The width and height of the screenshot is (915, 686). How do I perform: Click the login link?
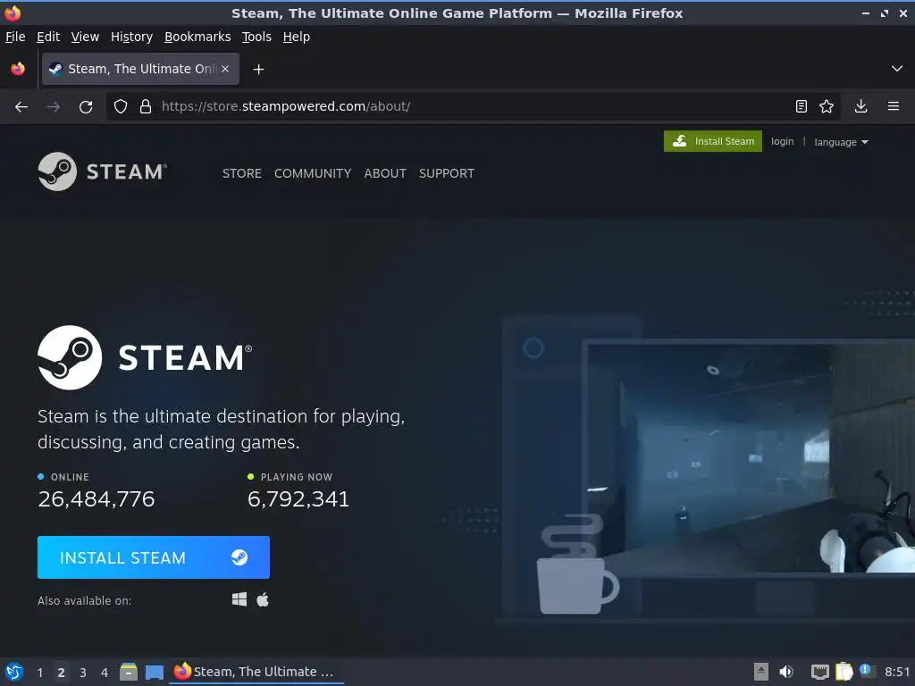(x=782, y=141)
